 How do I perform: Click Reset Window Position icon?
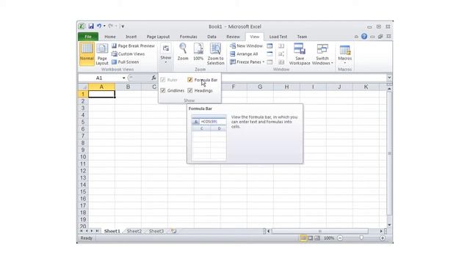[x=281, y=62]
